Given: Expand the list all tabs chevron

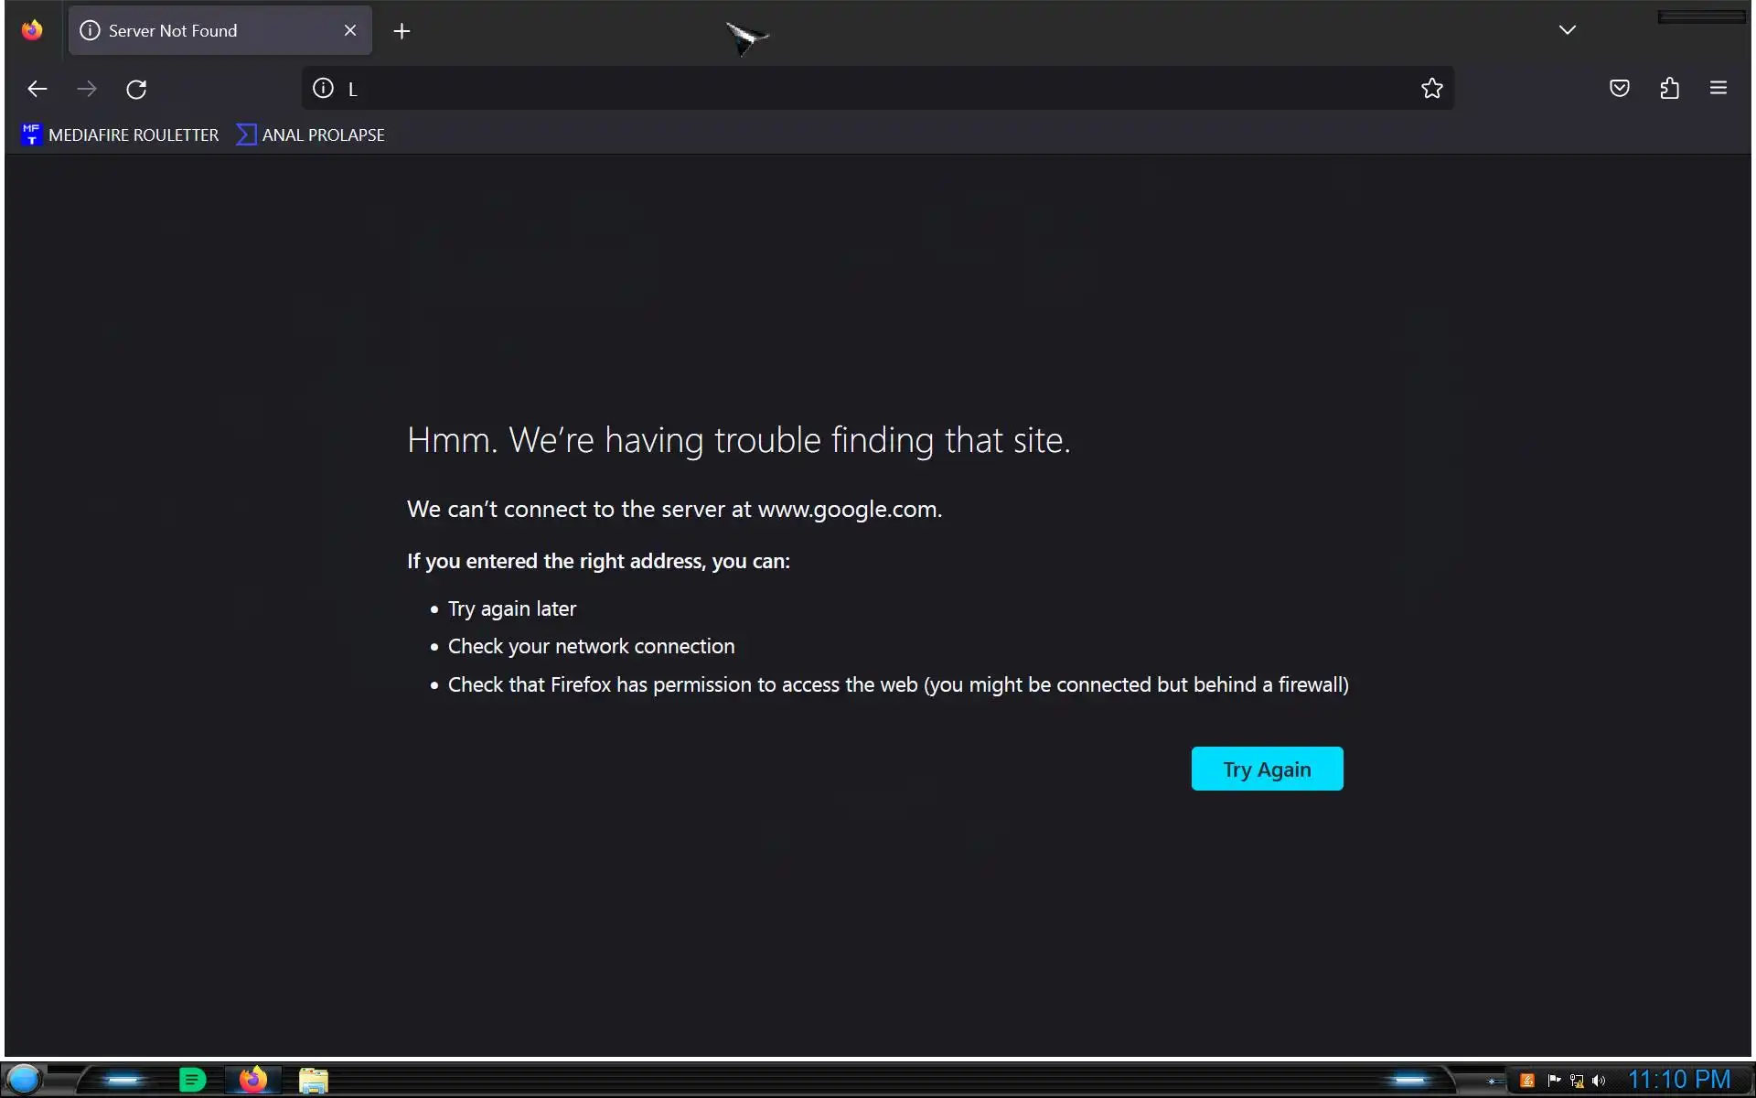Looking at the screenshot, I should click(1567, 30).
